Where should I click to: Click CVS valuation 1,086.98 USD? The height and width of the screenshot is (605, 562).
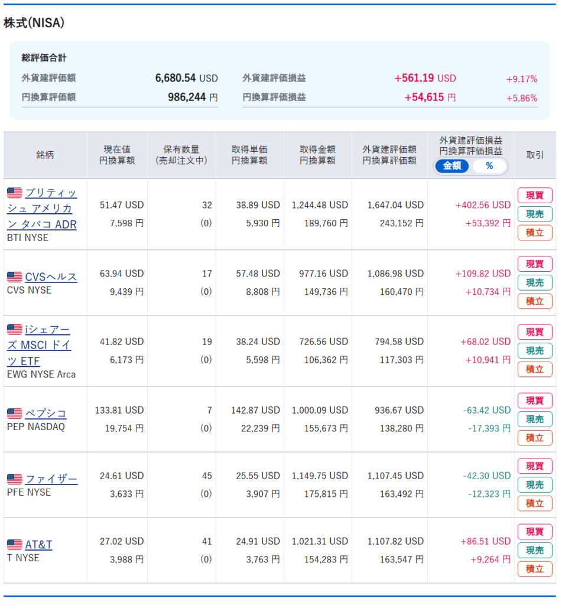tap(395, 274)
